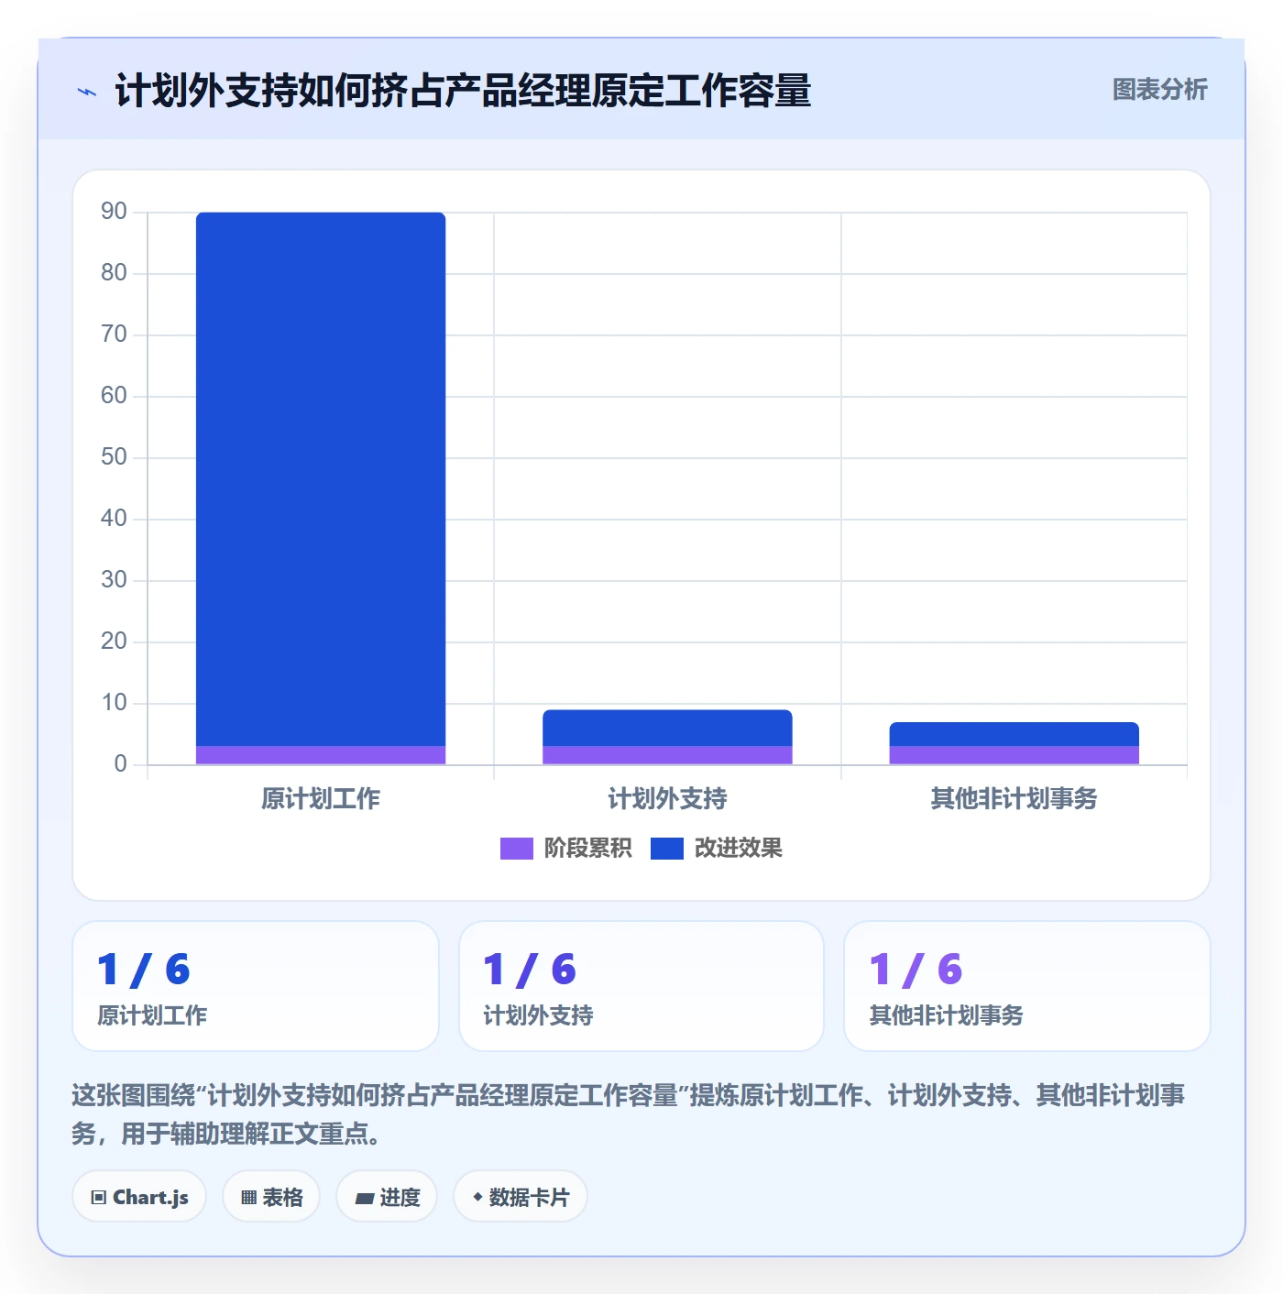Select the 其他非计划事务 axis label
The image size is (1283, 1294).
point(1014,799)
